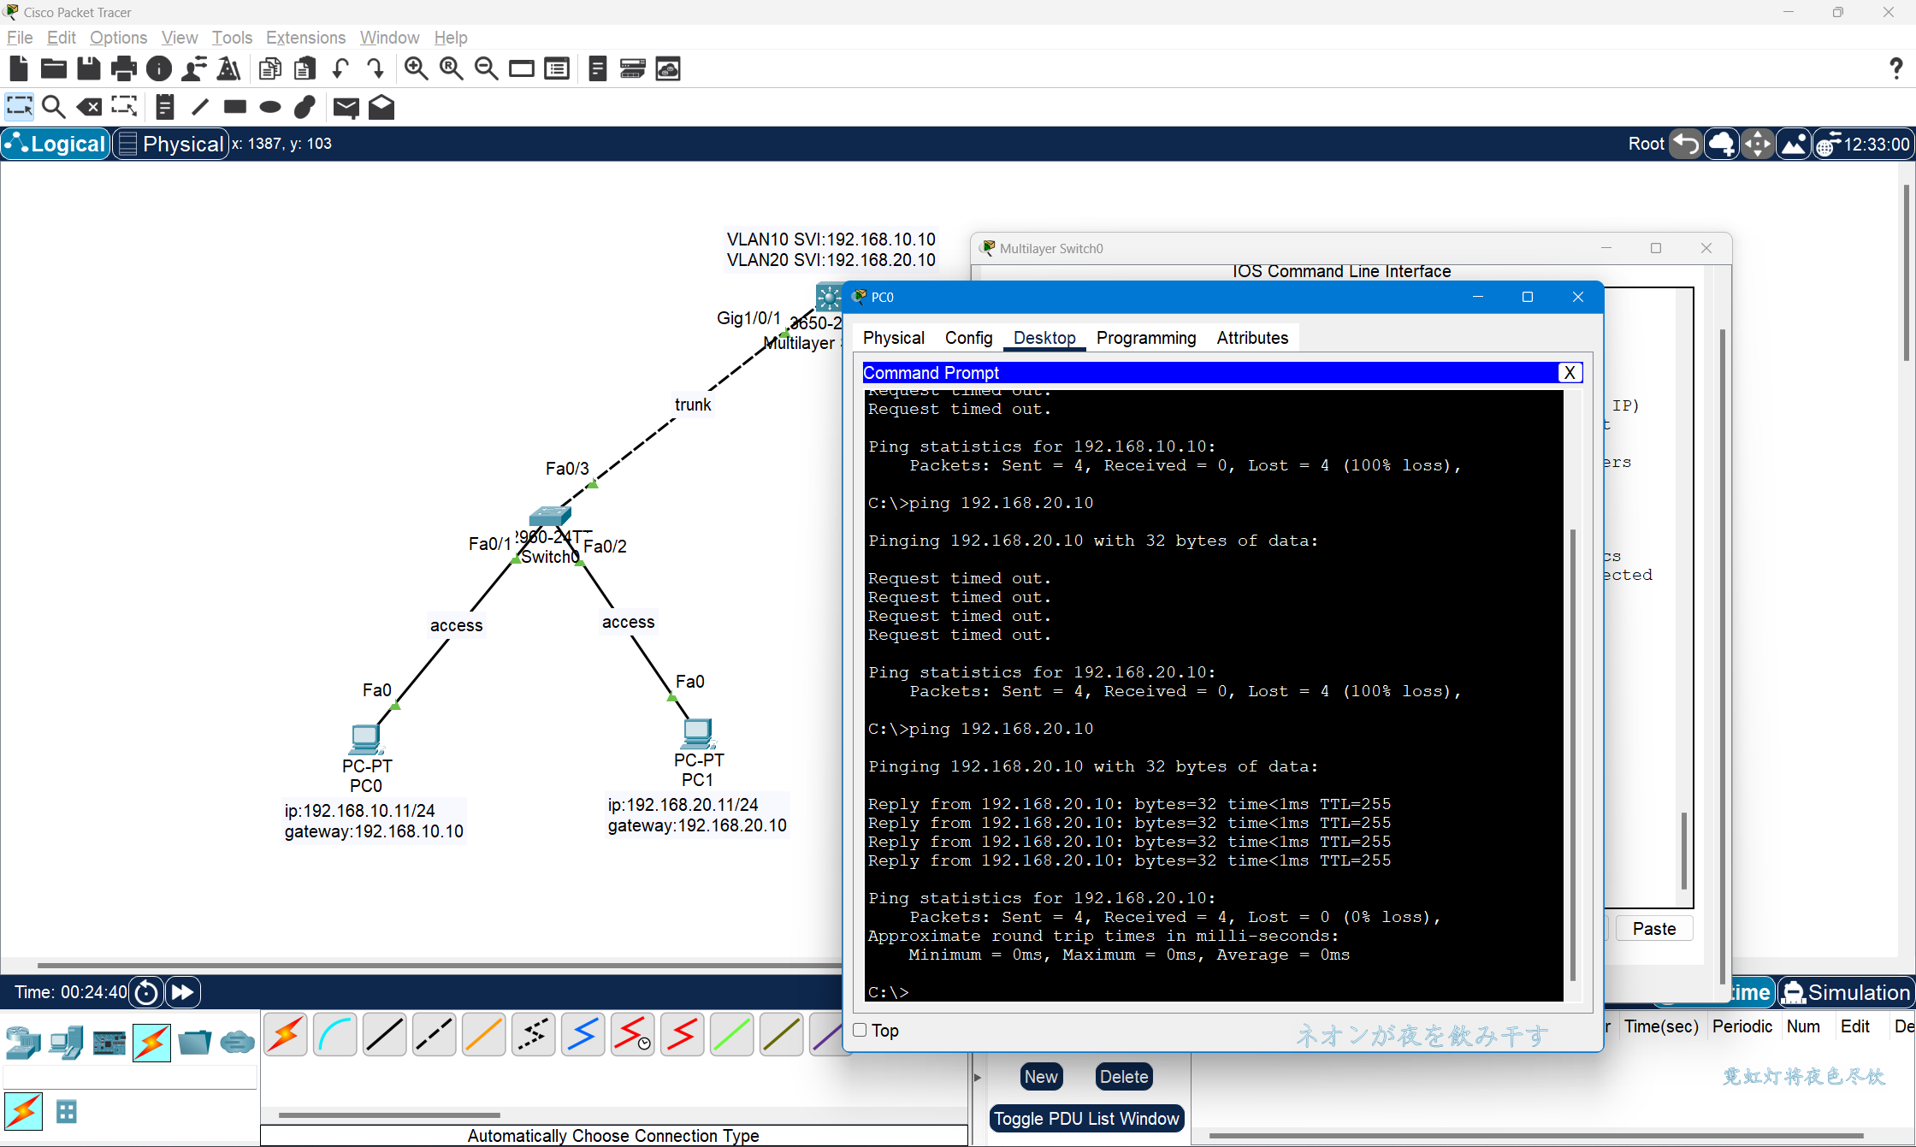Switch to Physical workspace view
The image size is (1916, 1147).
click(171, 144)
